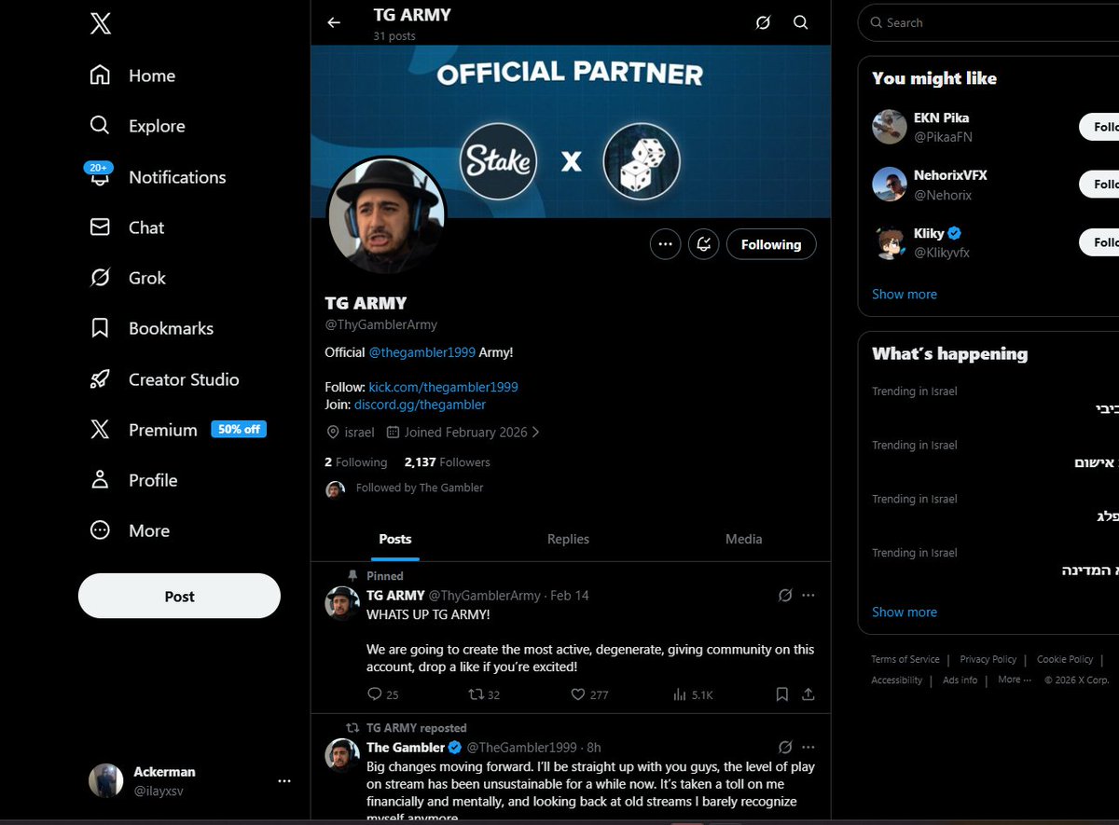1119x825 pixels.
Task: Open Chat in the sidebar
Action: [x=127, y=227]
